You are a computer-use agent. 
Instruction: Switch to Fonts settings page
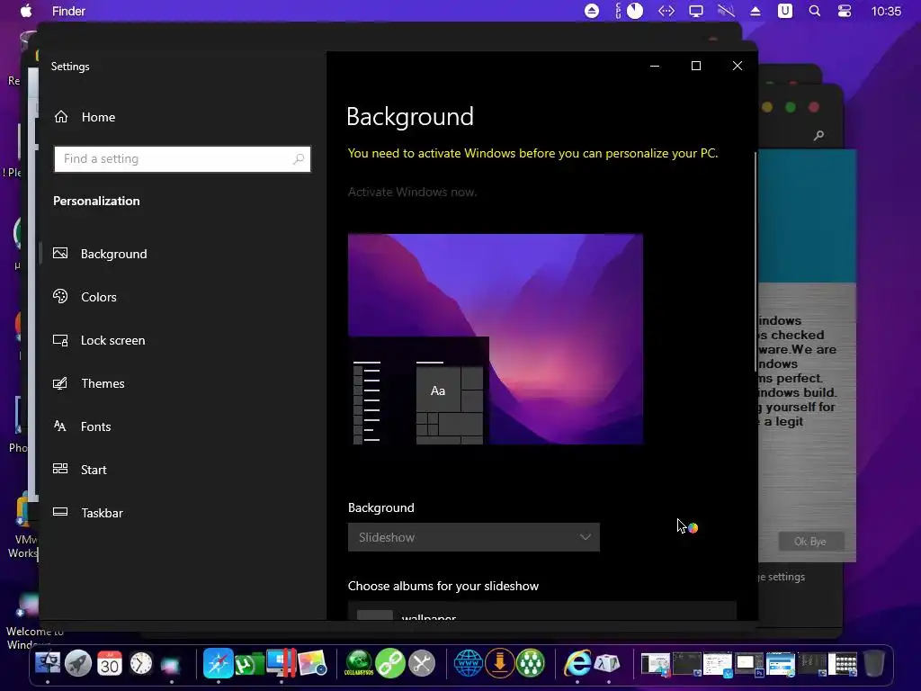click(x=95, y=426)
